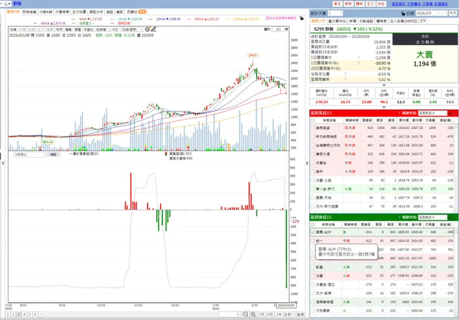
Task: Click the arrow between chart and right panel
Action: pyautogui.click(x=307, y=163)
